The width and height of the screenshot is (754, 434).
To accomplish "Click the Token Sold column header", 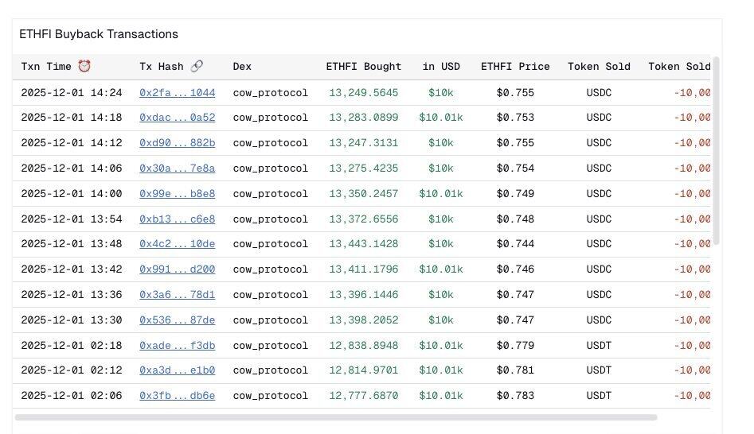I will click(x=599, y=67).
